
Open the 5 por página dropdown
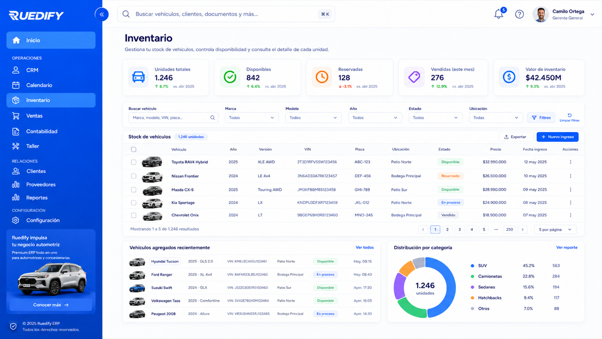(555, 230)
